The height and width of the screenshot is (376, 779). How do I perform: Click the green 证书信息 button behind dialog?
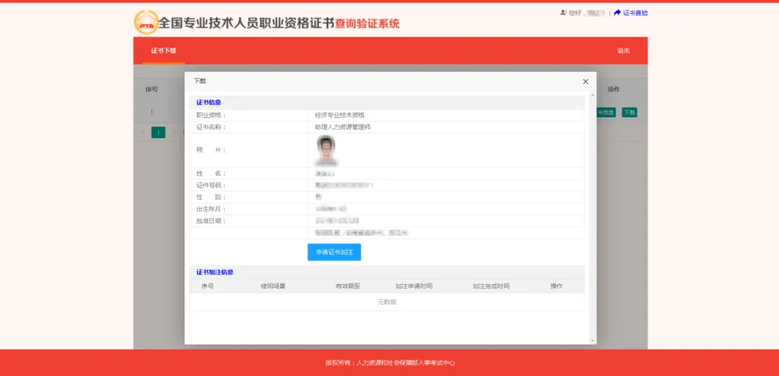point(606,112)
